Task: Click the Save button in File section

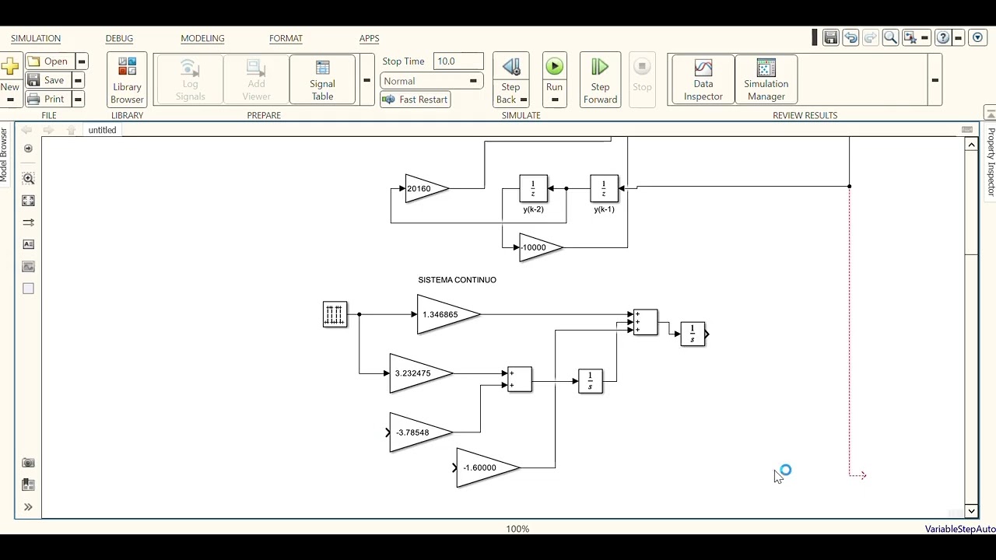Action: click(x=48, y=80)
